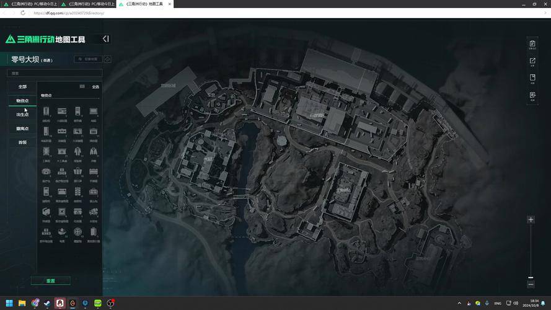
Task: Open the 撤离点 category tab
Action: pos(22,128)
